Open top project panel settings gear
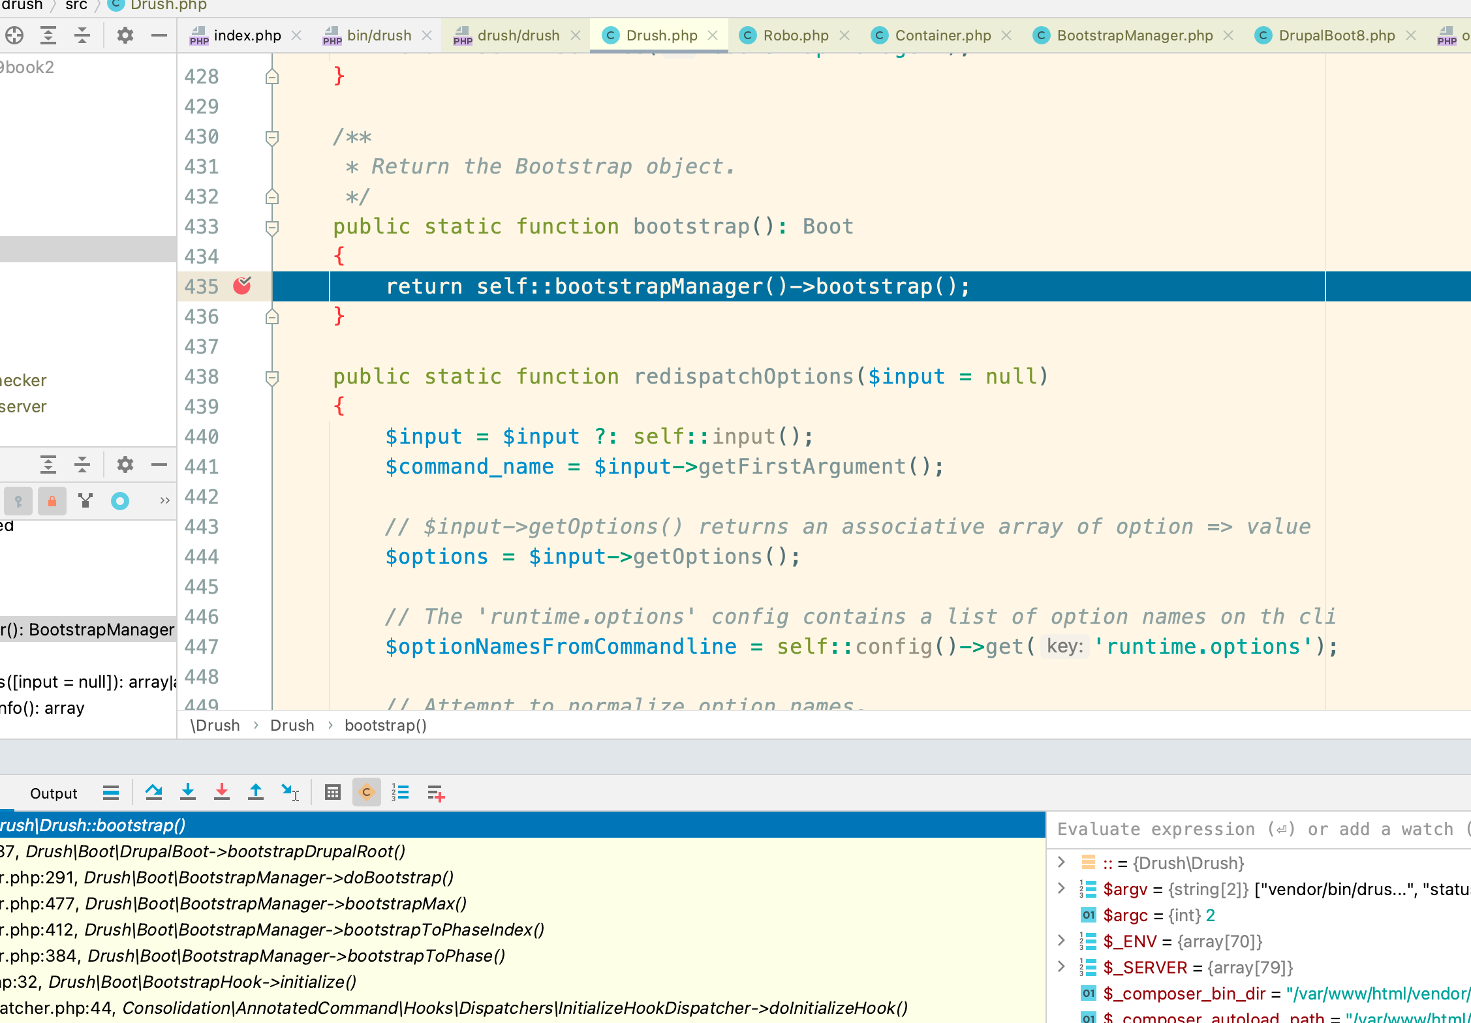The image size is (1471, 1023). pos(125,35)
